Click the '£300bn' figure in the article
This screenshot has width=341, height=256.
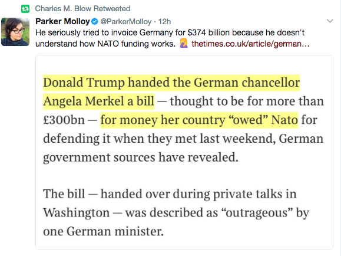click(x=64, y=120)
